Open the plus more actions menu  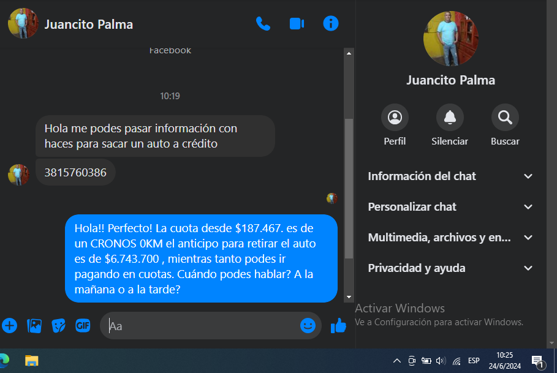(x=10, y=325)
